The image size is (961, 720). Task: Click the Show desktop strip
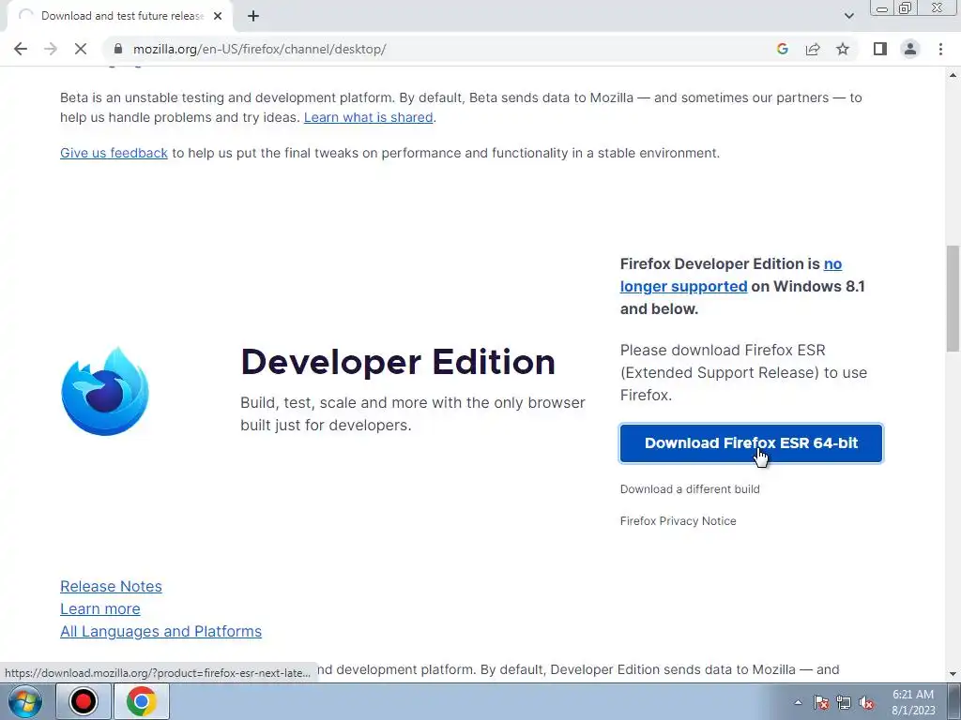(x=954, y=701)
